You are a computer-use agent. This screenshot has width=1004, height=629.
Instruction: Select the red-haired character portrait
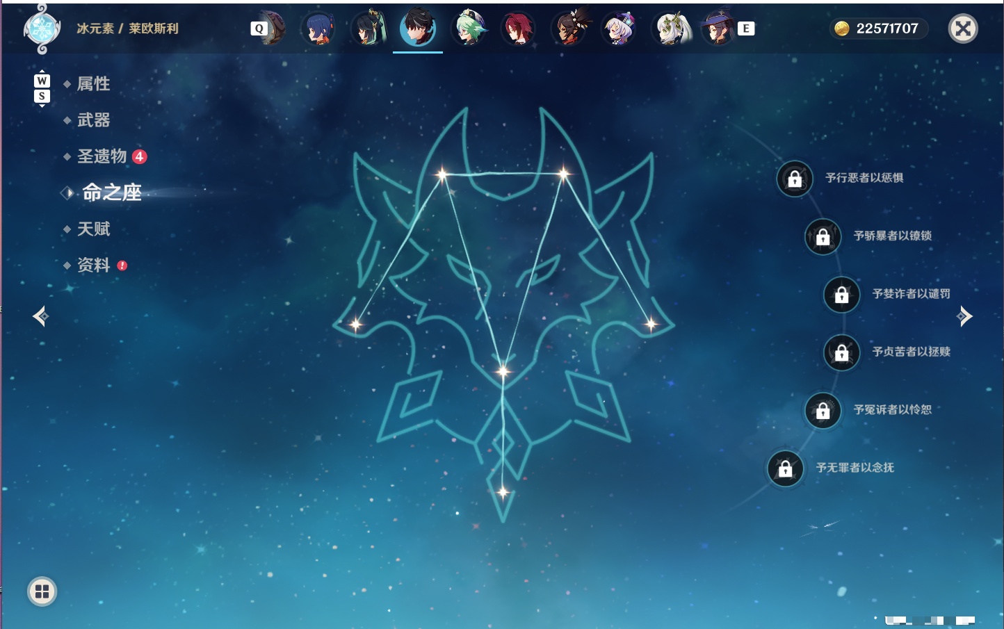coord(518,28)
